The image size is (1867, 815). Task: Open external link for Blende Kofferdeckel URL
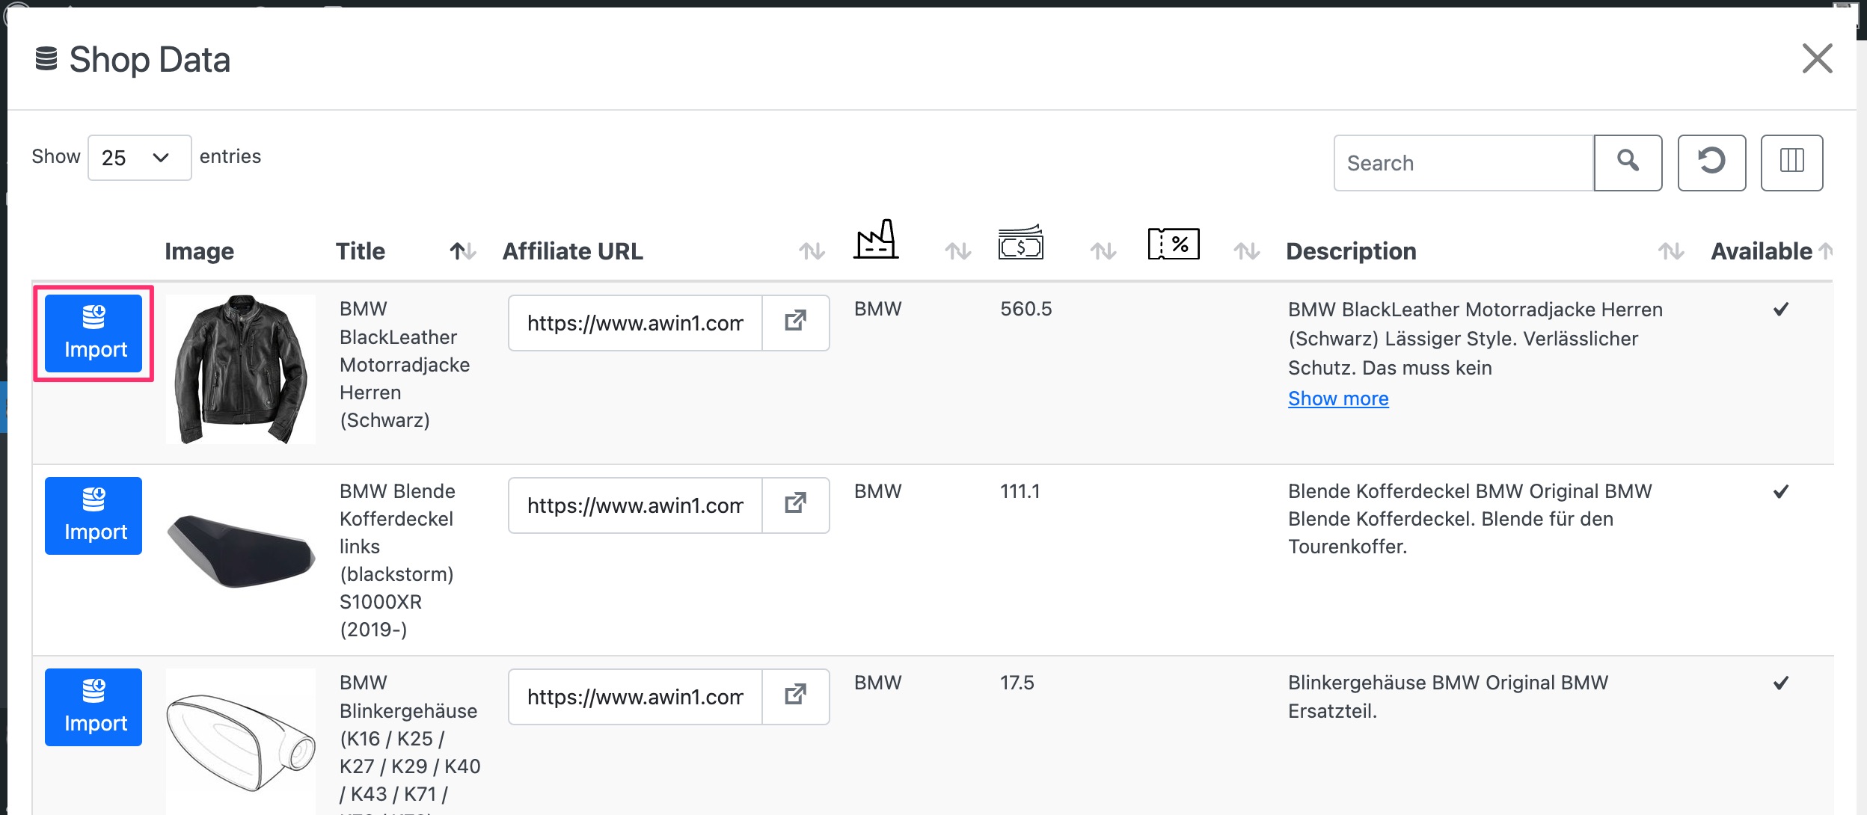pos(795,505)
